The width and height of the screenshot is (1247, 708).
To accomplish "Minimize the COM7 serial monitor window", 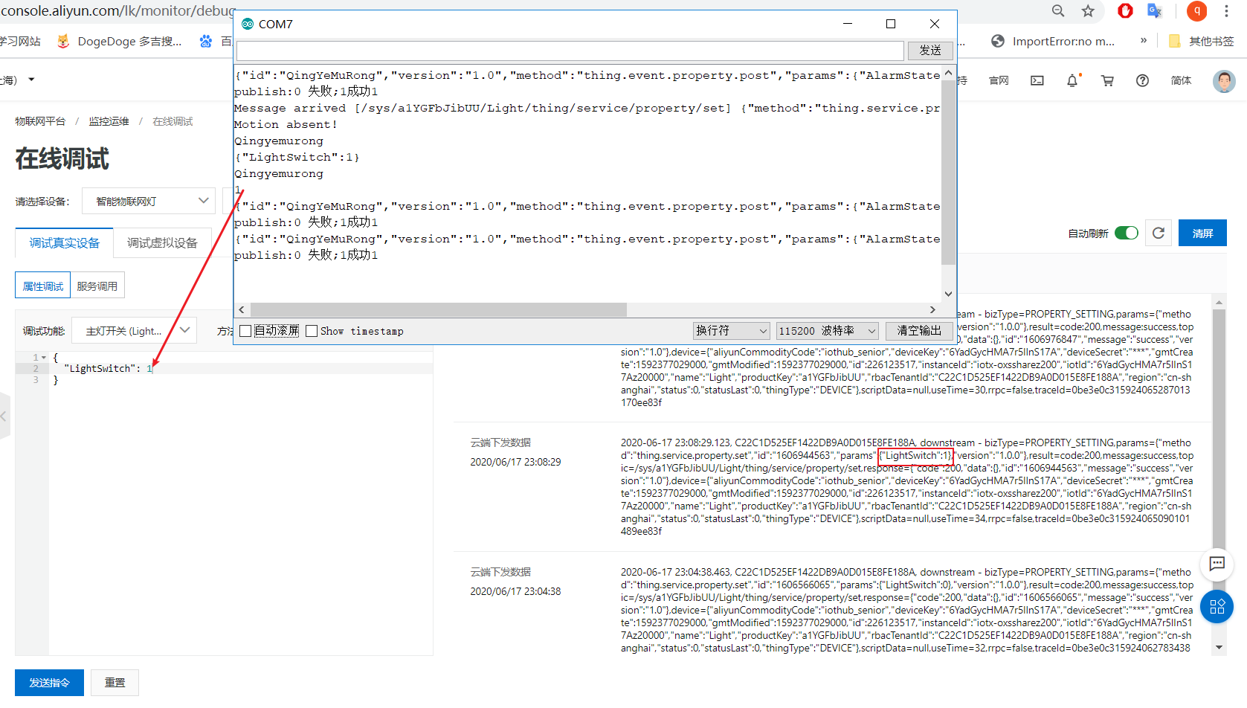I will (848, 24).
